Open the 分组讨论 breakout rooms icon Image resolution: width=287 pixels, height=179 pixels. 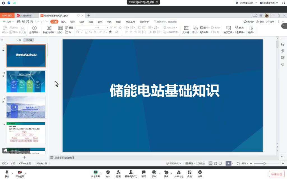pos(179,172)
